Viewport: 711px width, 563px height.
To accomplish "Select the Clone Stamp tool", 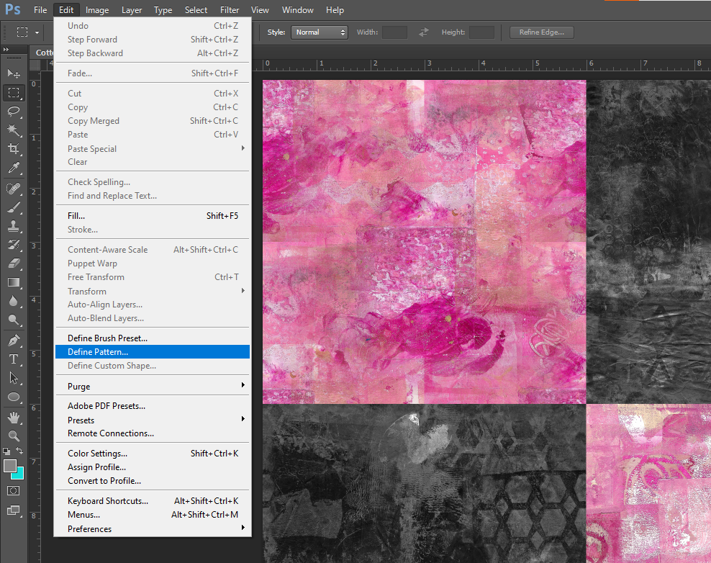I will tap(14, 226).
